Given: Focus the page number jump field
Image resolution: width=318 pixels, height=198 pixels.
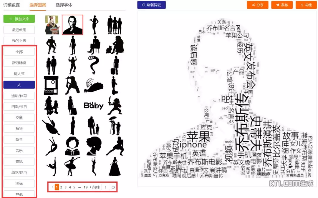Looking at the screenshot, I should point(105,187).
